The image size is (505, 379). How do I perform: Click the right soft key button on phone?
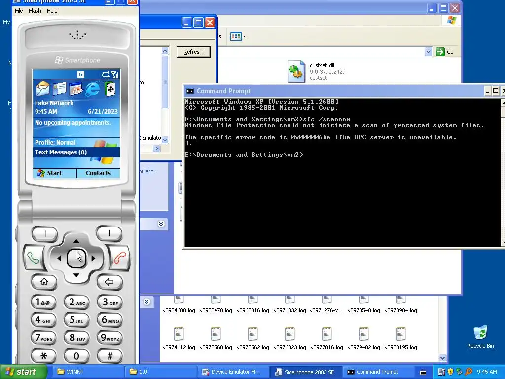coord(109,233)
